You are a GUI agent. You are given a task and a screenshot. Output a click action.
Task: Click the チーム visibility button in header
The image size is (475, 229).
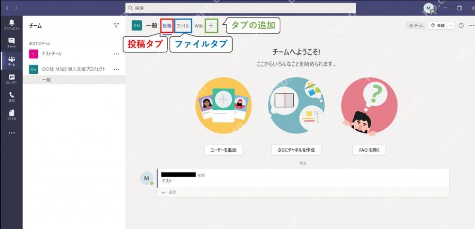click(416, 26)
